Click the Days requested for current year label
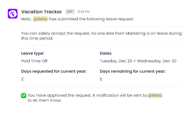This screenshot has width=193, height=138. pos(54,71)
